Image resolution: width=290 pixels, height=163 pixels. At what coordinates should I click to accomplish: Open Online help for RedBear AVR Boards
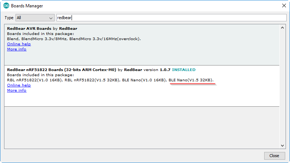19,44
